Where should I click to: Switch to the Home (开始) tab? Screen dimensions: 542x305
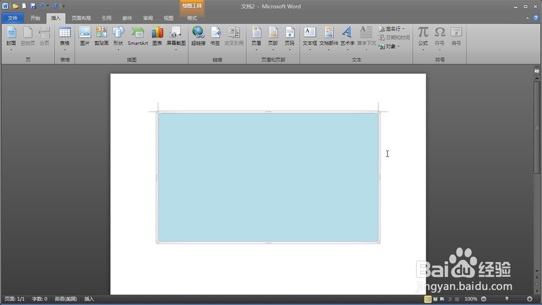(35, 18)
